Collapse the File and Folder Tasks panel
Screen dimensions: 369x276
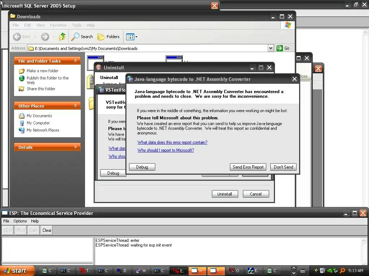tap(75, 61)
